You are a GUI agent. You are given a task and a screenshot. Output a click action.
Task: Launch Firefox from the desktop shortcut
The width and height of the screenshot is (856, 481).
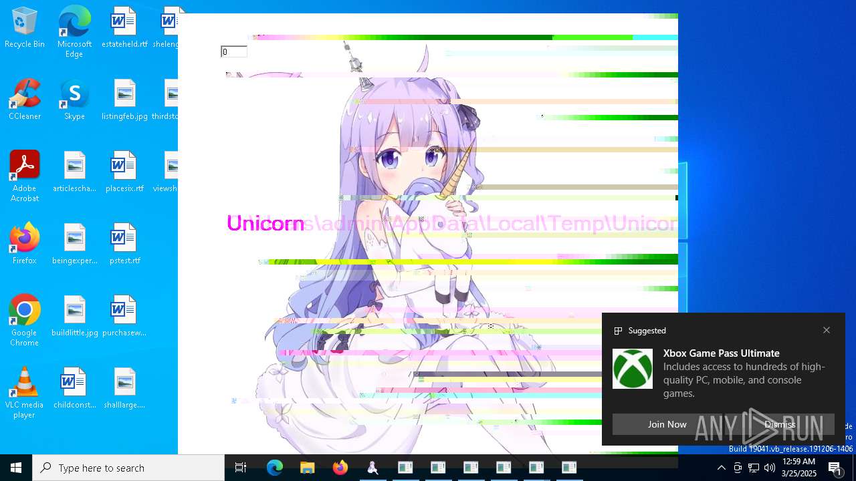[x=25, y=245]
